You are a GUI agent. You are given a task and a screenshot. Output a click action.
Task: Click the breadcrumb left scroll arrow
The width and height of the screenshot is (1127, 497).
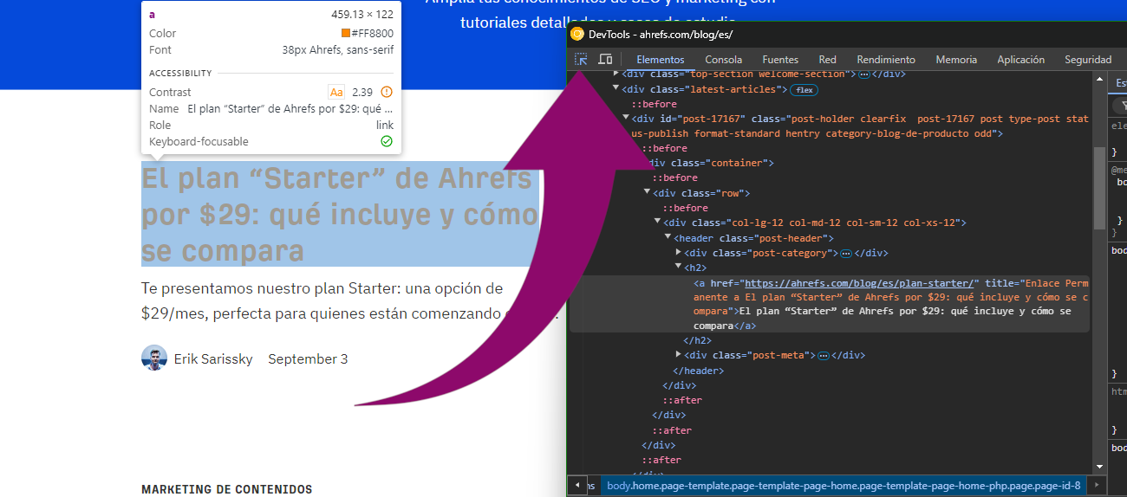(x=577, y=486)
